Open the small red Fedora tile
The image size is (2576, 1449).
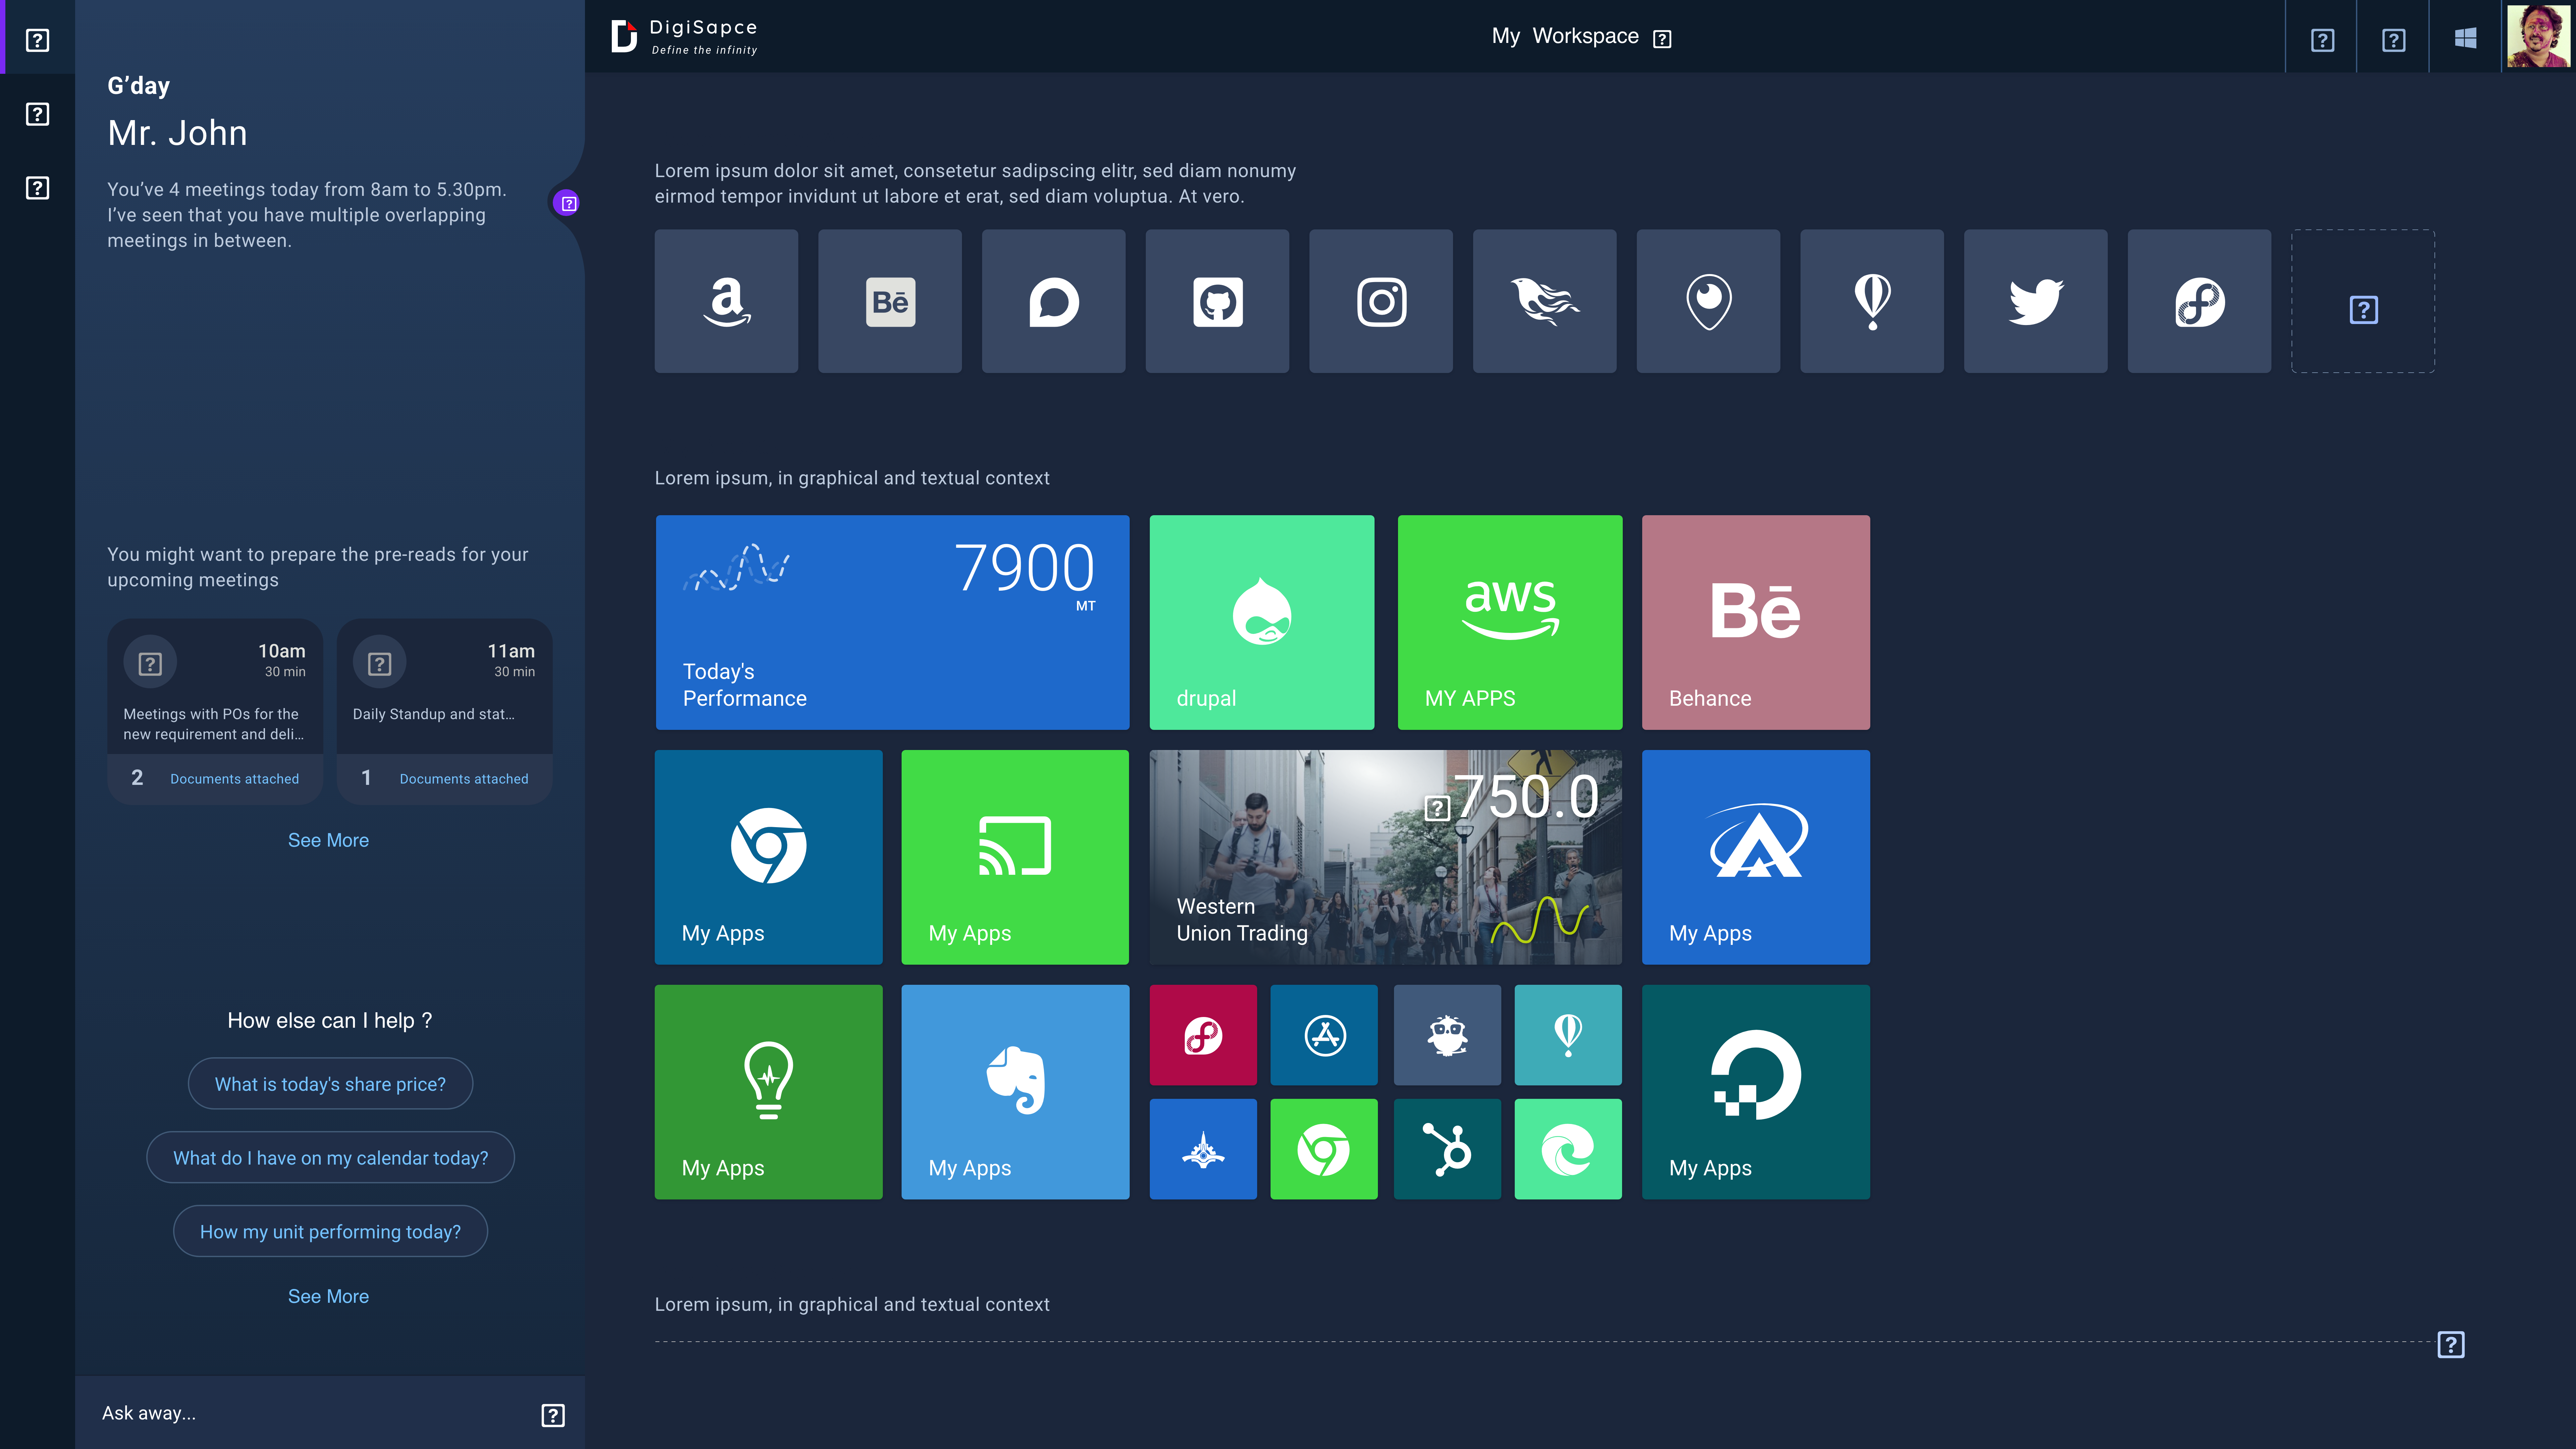[1203, 1035]
